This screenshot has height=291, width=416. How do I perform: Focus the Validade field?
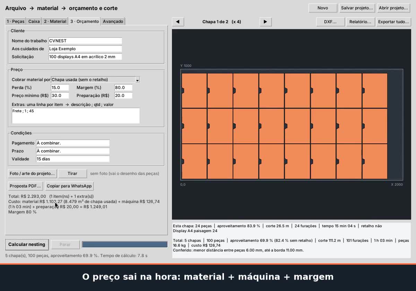[x=73, y=159]
